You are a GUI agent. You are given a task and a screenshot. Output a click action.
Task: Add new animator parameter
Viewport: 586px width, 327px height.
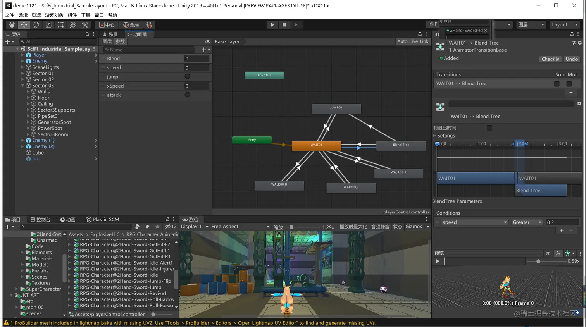pos(206,50)
